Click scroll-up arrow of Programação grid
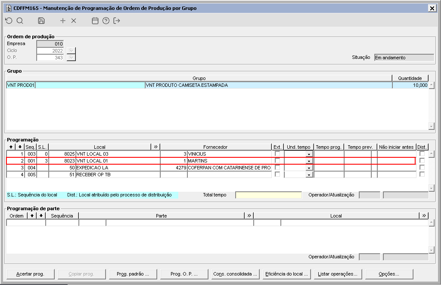The image size is (441, 285). pyautogui.click(x=432, y=154)
